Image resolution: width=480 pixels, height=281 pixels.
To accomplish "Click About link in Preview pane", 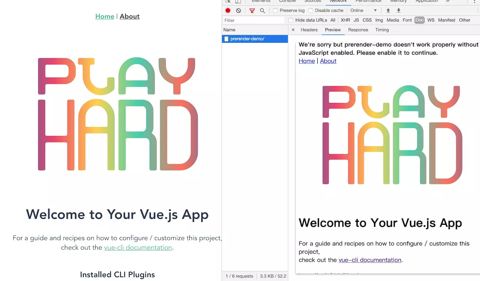I will pyautogui.click(x=328, y=61).
